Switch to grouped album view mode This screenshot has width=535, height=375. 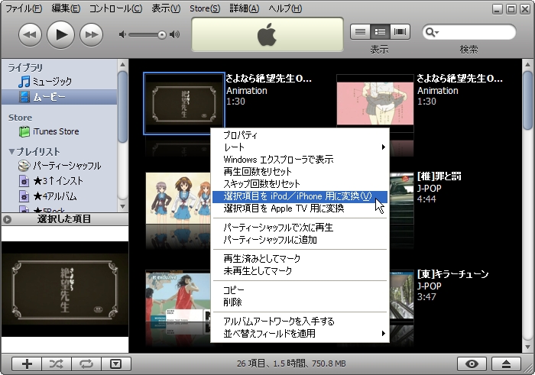[380, 32]
